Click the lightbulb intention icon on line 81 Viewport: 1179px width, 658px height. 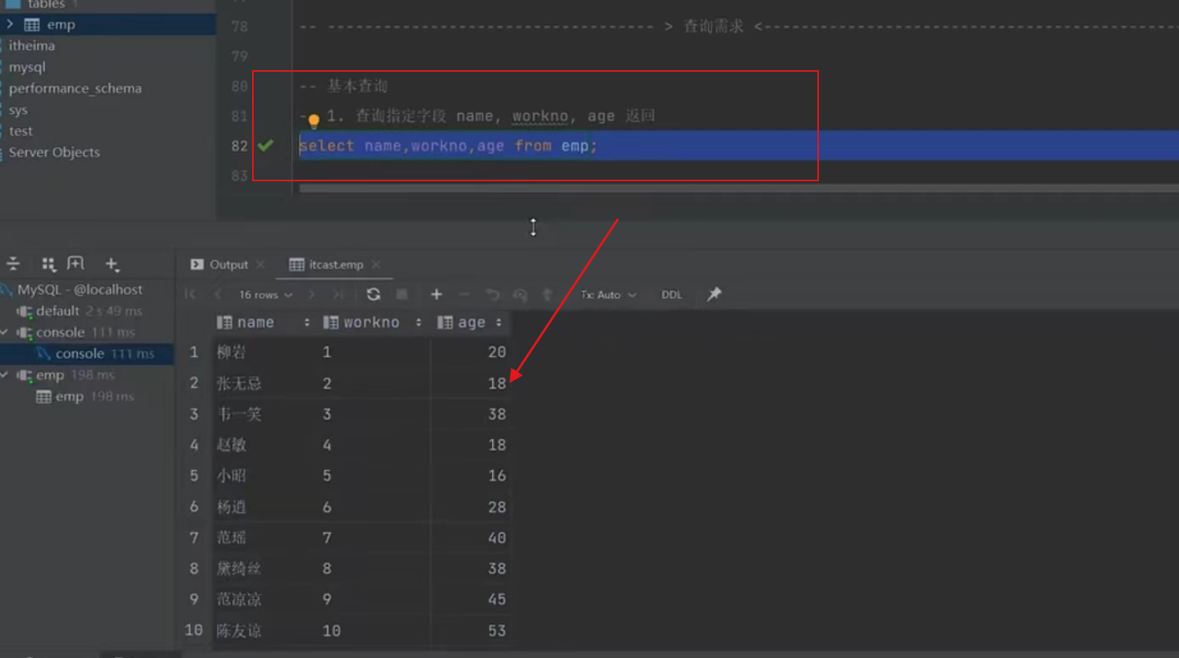click(x=313, y=120)
